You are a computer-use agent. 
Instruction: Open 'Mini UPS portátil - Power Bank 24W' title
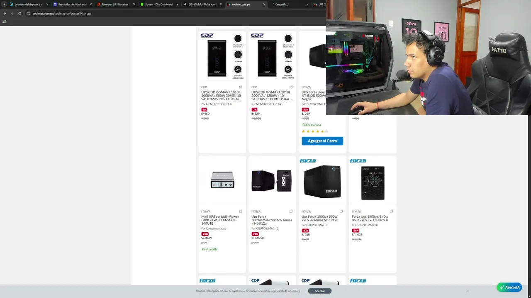(x=220, y=220)
